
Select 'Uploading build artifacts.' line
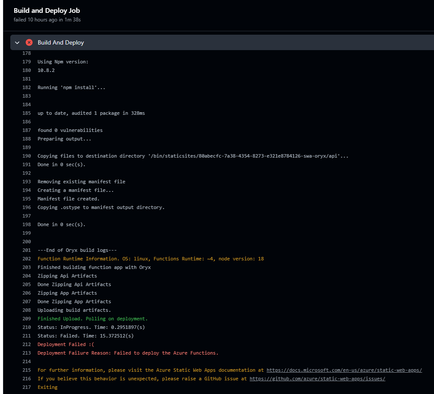(74, 310)
